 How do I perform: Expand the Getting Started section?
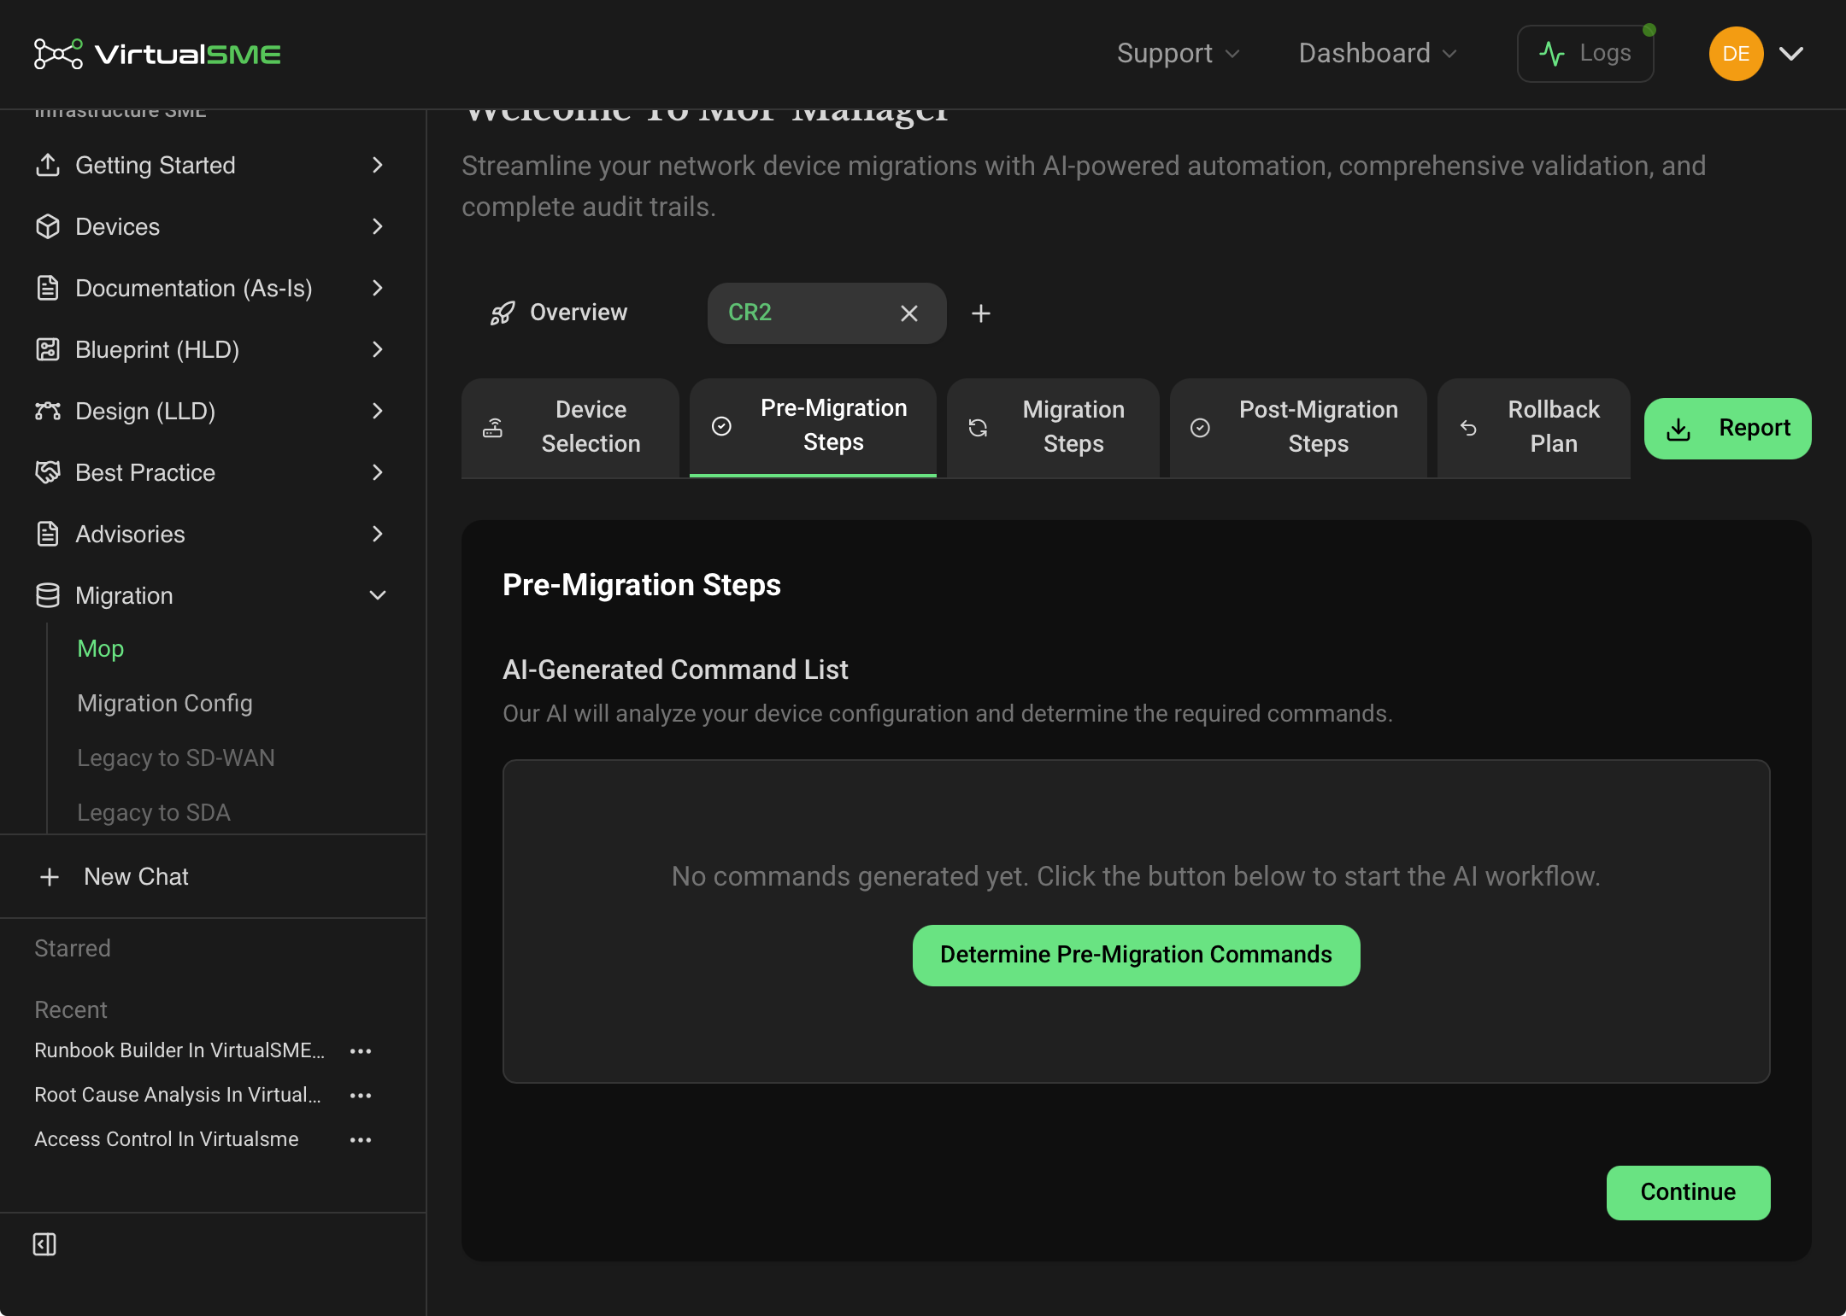point(378,165)
